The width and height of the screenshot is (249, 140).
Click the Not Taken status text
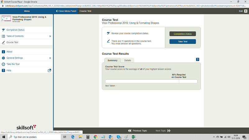[x=110, y=86]
